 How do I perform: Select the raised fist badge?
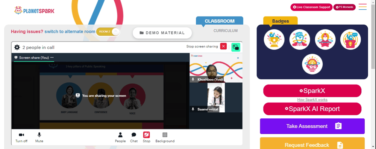[300, 39]
